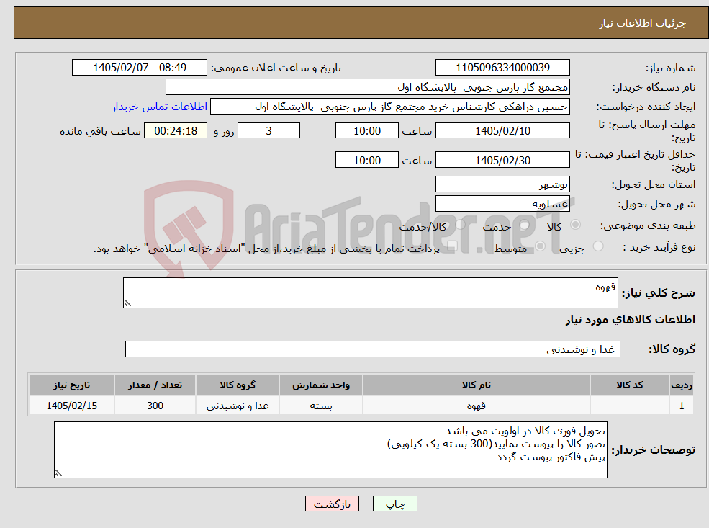The width and height of the screenshot is (709, 528).
Task: Click the غذا و نوشیدنی table cell
Action: click(238, 406)
